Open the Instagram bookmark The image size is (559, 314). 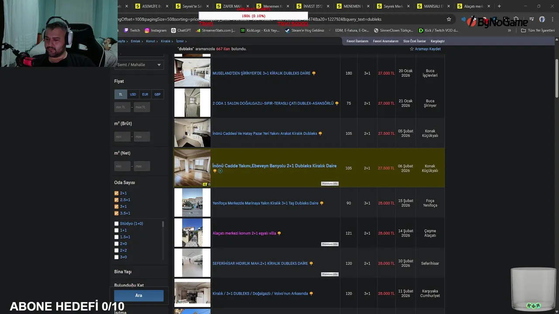[155, 31]
